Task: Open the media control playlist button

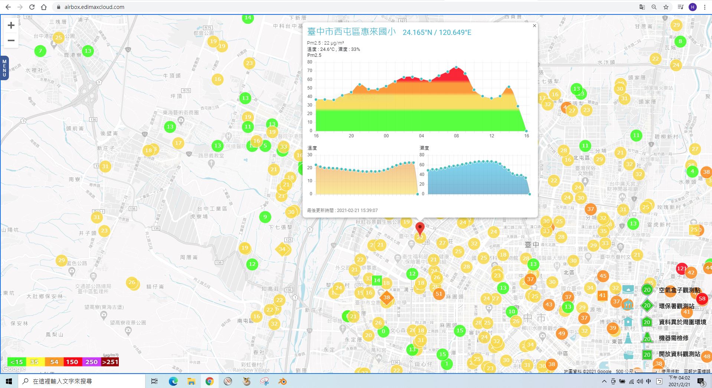Action: [x=680, y=7]
